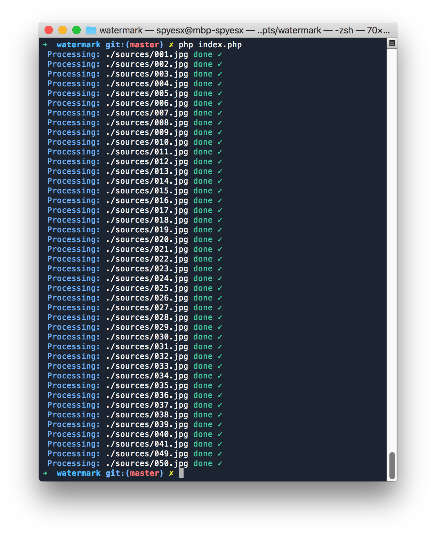Click the yellow ✗ in the bottom prompt

coord(171,473)
